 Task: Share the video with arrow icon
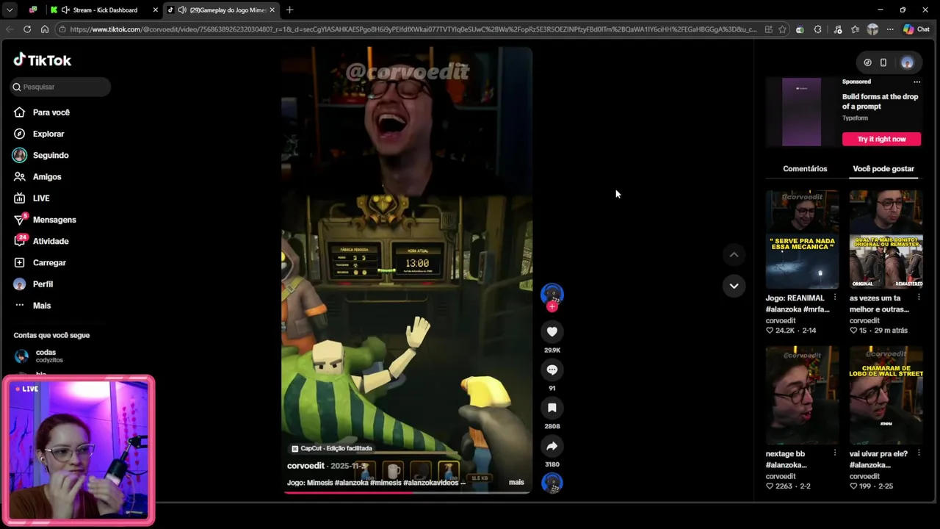coord(552,446)
